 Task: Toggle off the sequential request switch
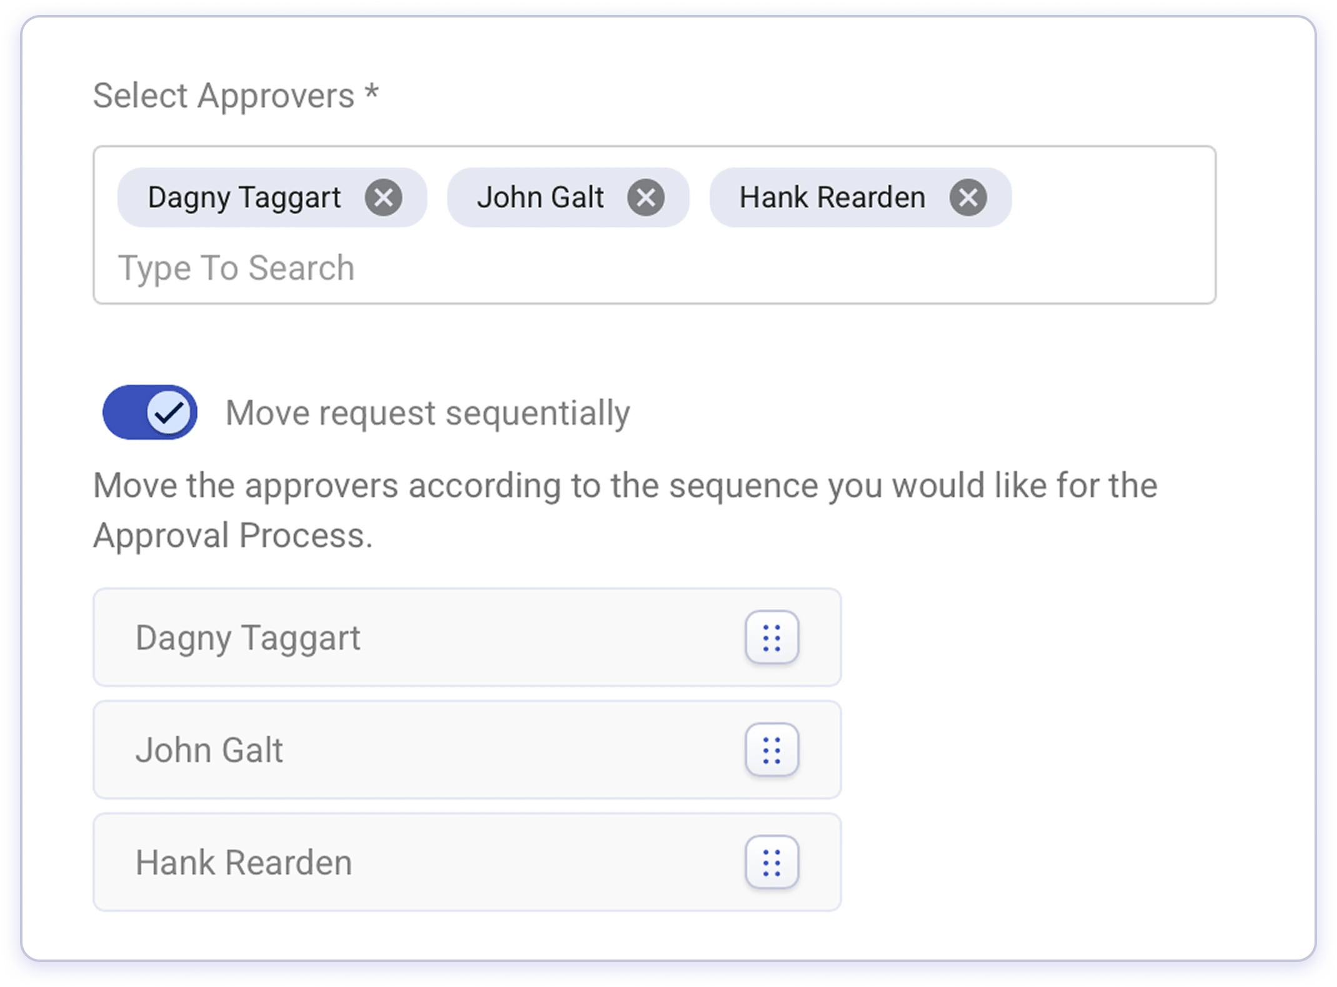click(x=150, y=412)
